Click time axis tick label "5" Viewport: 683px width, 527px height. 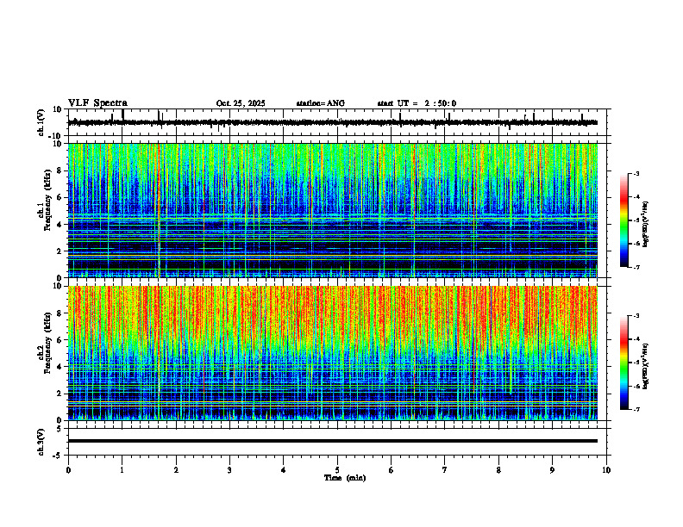[337, 470]
